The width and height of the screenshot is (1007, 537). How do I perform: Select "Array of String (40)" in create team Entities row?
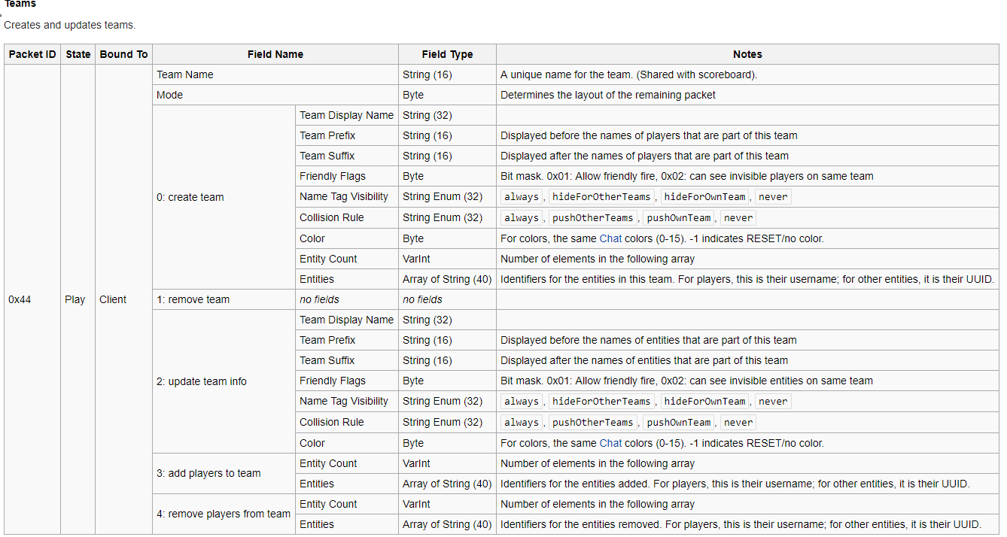click(x=447, y=279)
